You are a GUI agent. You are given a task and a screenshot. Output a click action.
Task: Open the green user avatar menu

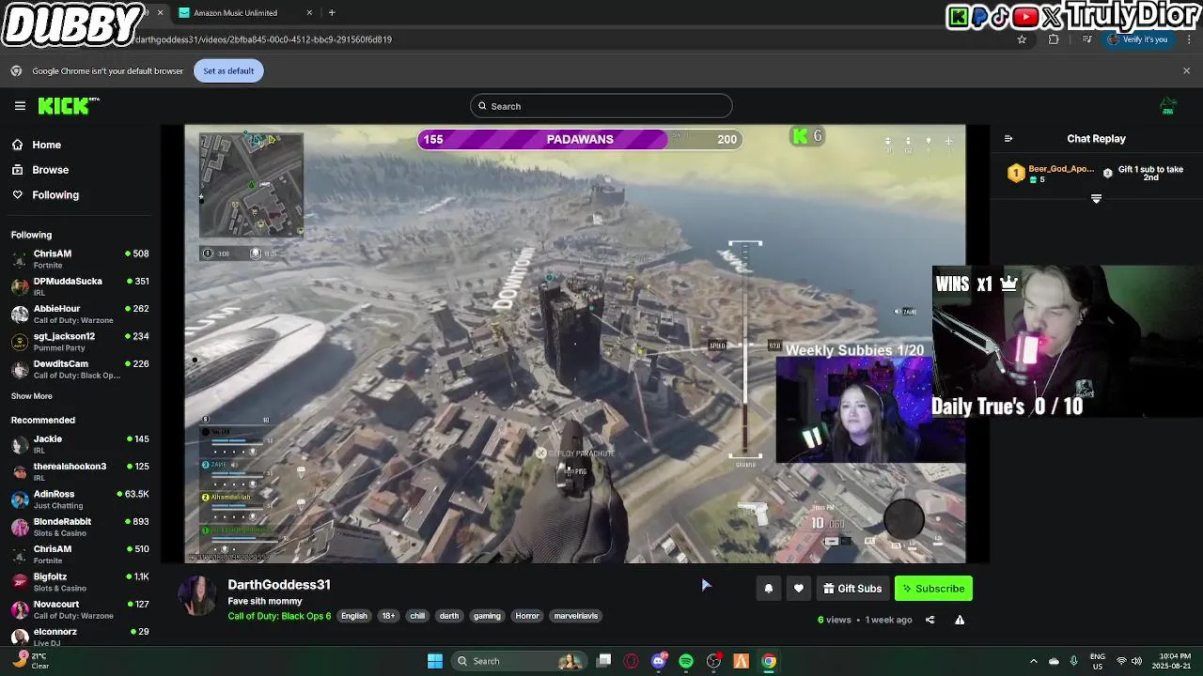point(1168,106)
